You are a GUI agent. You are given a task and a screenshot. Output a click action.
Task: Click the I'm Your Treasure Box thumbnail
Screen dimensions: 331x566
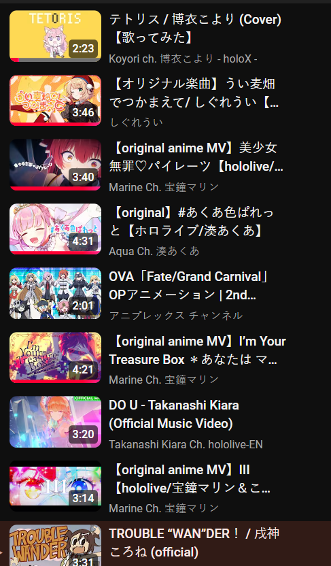(55, 357)
